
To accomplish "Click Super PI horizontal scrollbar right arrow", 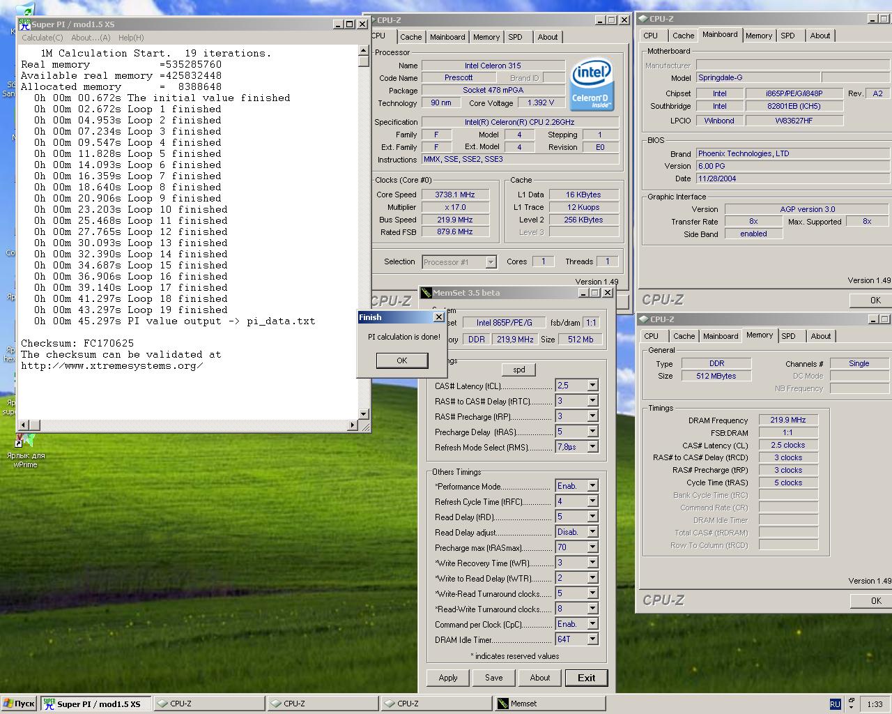I will coord(352,425).
